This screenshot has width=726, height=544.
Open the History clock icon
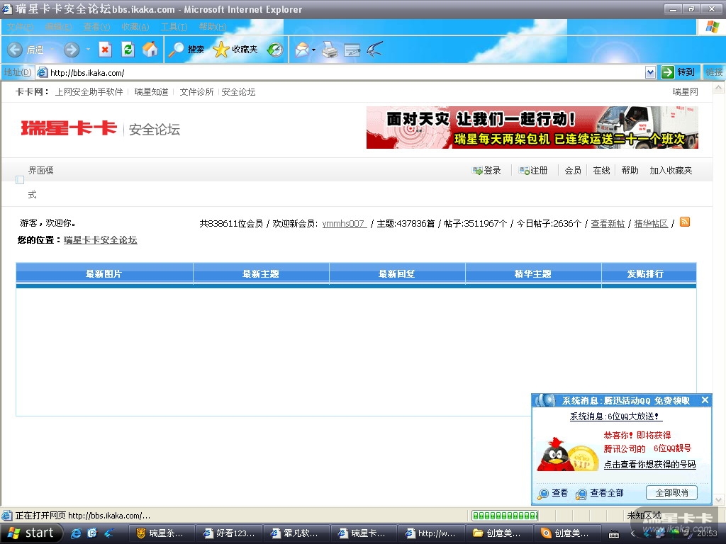(275, 50)
